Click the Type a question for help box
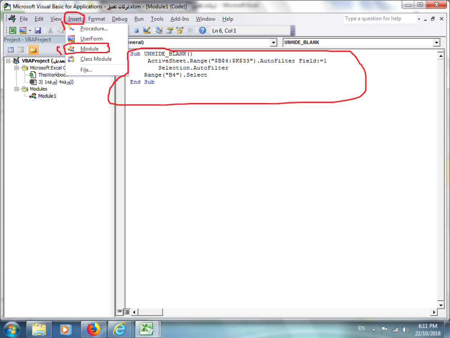Image resolution: width=450 pixels, height=338 pixels. click(379, 18)
